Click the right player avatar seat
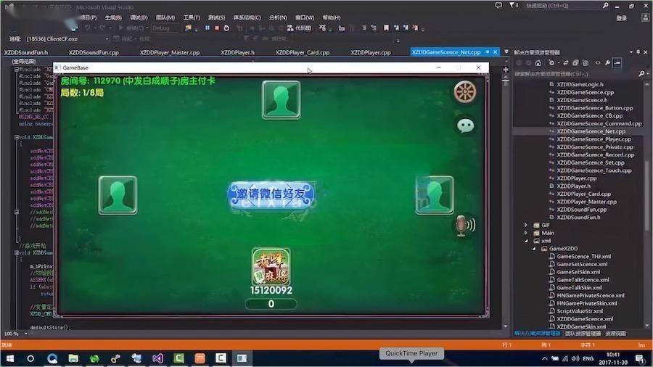This screenshot has height=367, width=653. 435,194
